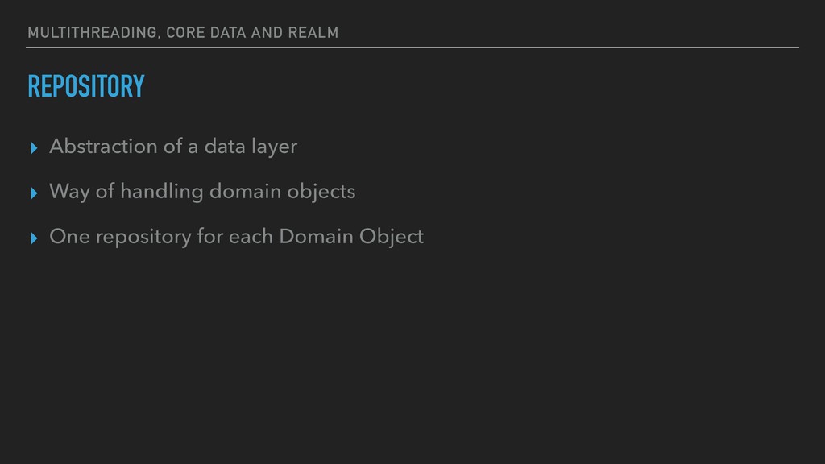Screen dimensions: 825x464
Task: Click the "Abstraction of a data layer" line
Action: 173,147
